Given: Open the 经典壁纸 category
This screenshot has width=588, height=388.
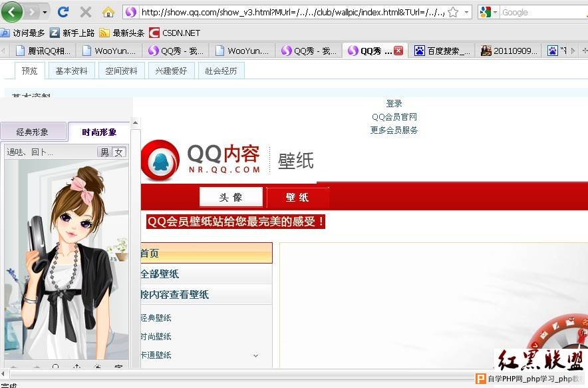Looking at the screenshot, I should tap(156, 318).
